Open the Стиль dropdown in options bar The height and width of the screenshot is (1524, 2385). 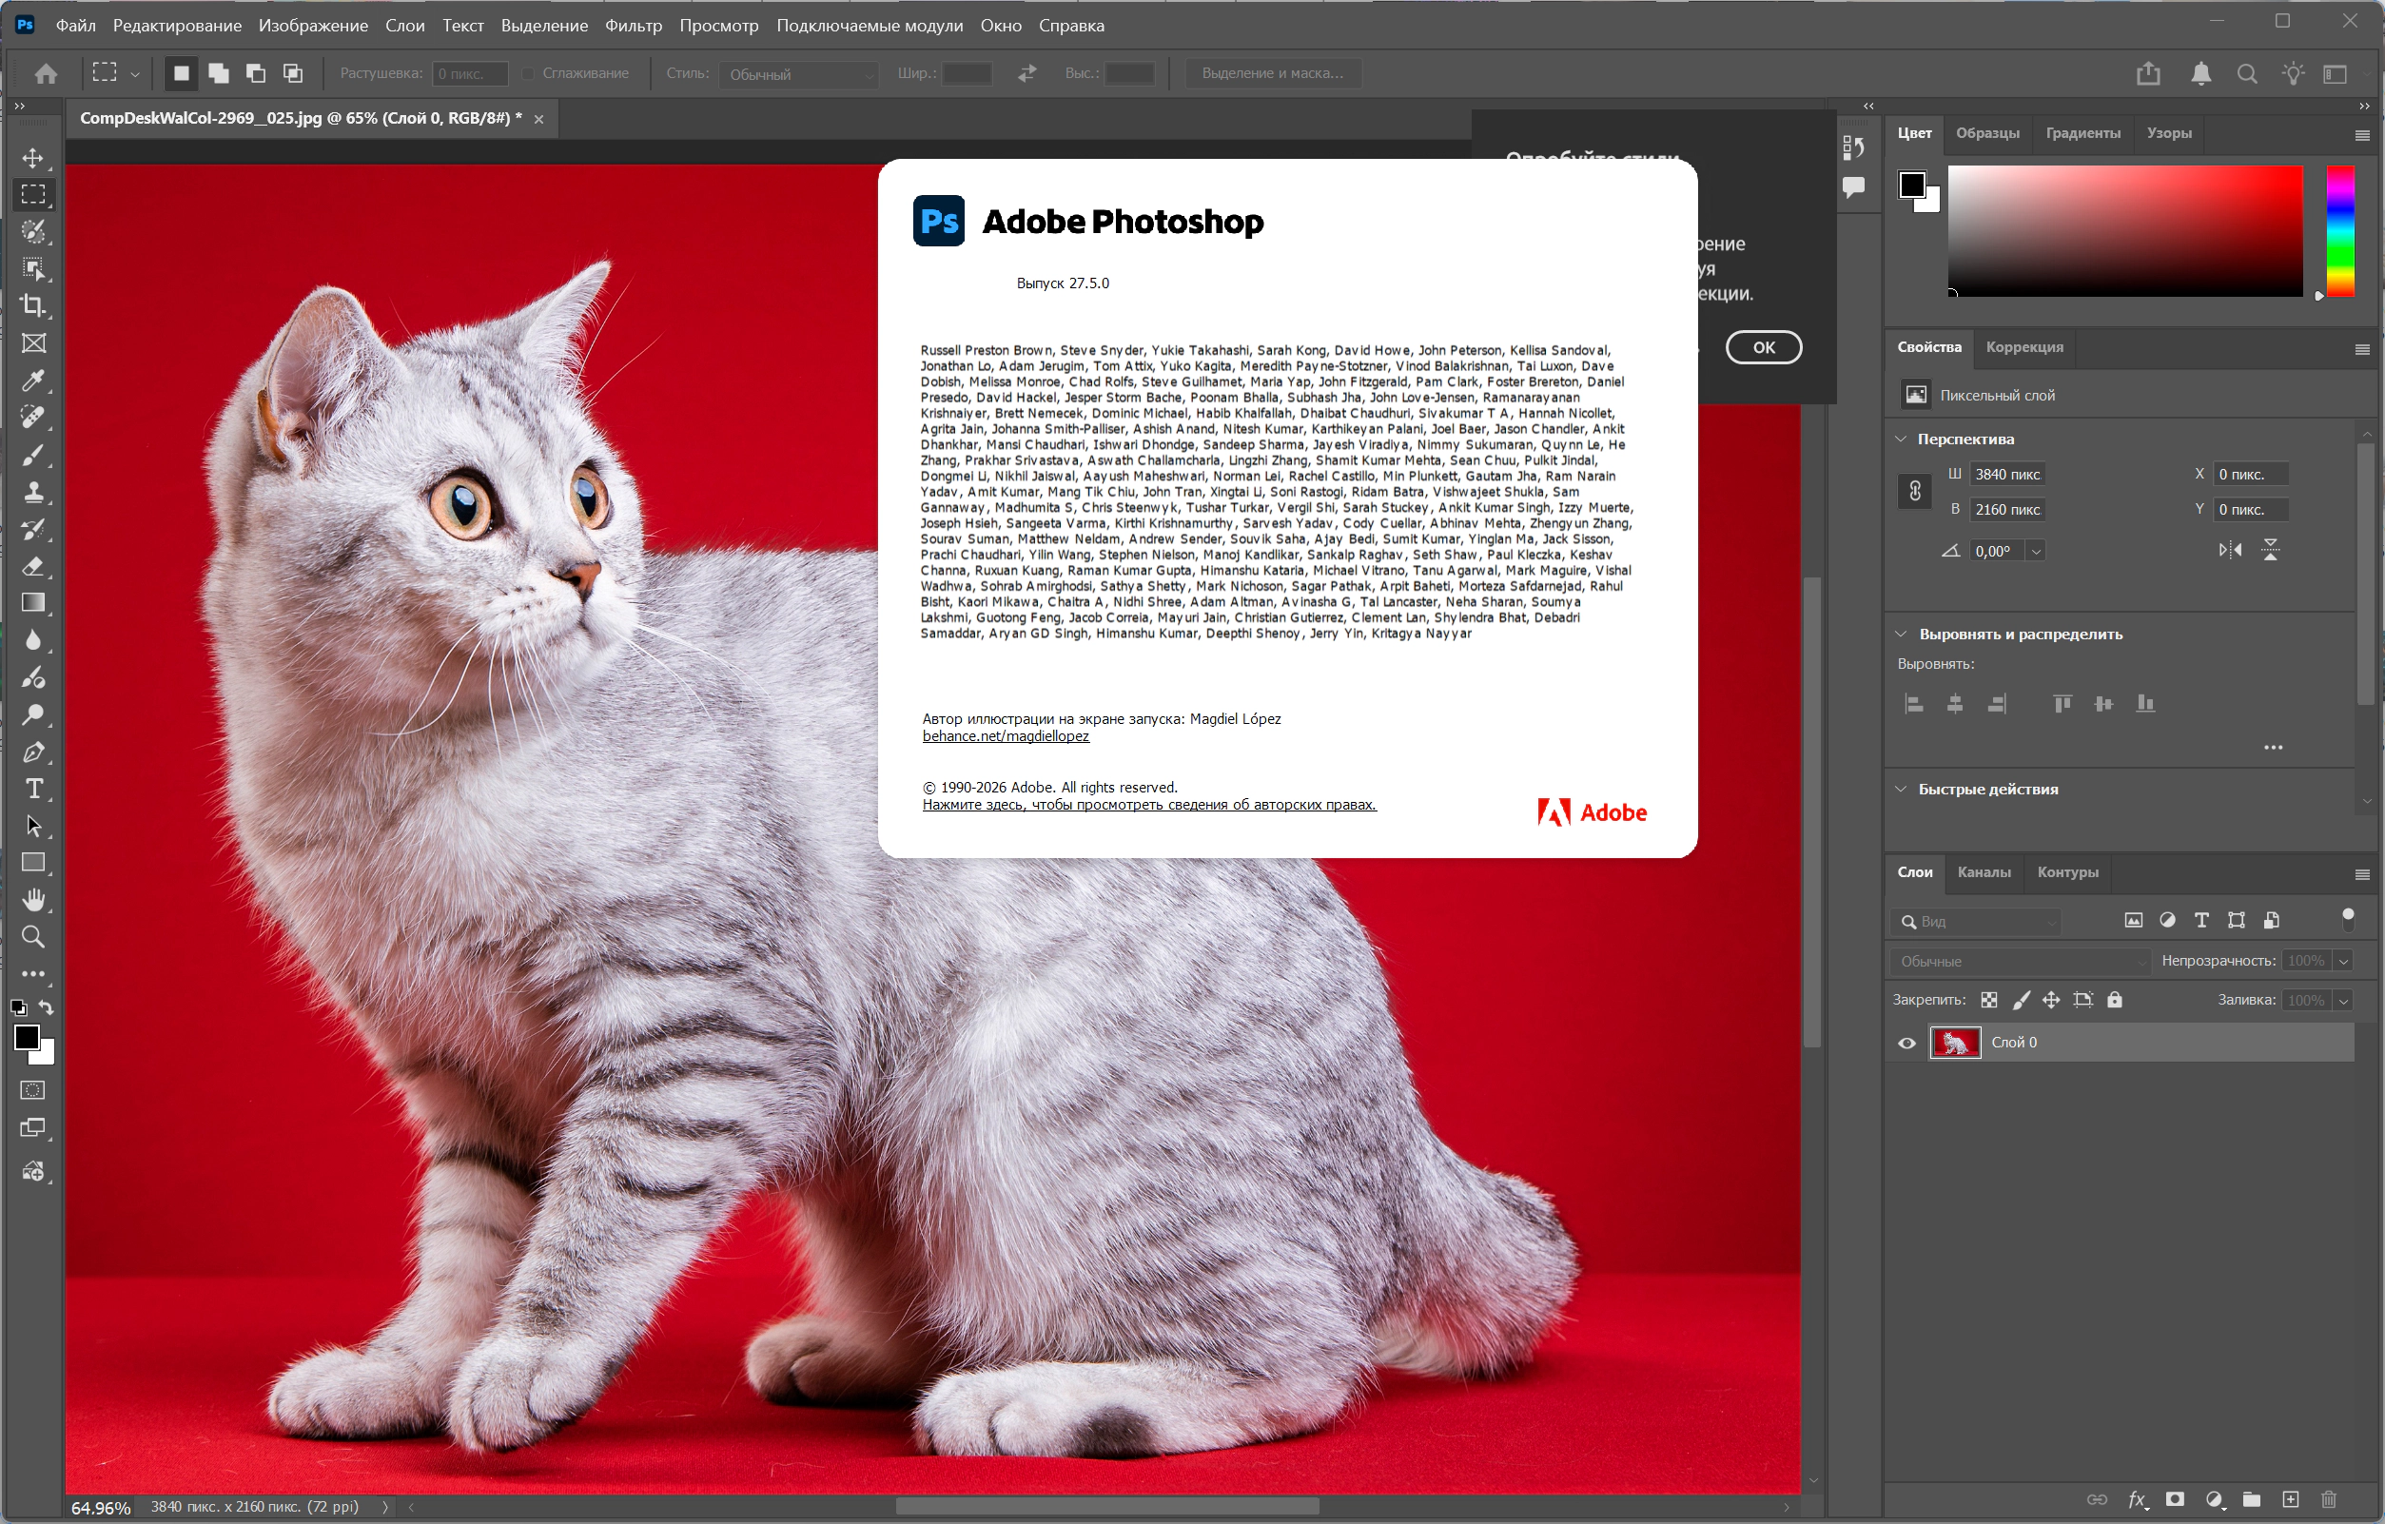[797, 74]
